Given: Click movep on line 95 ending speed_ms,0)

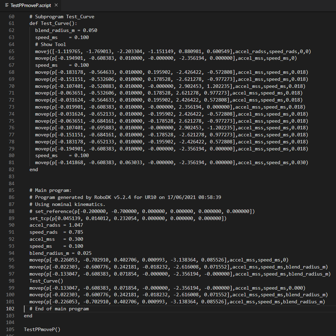Looking at the screenshot, I should (x=159, y=260).
